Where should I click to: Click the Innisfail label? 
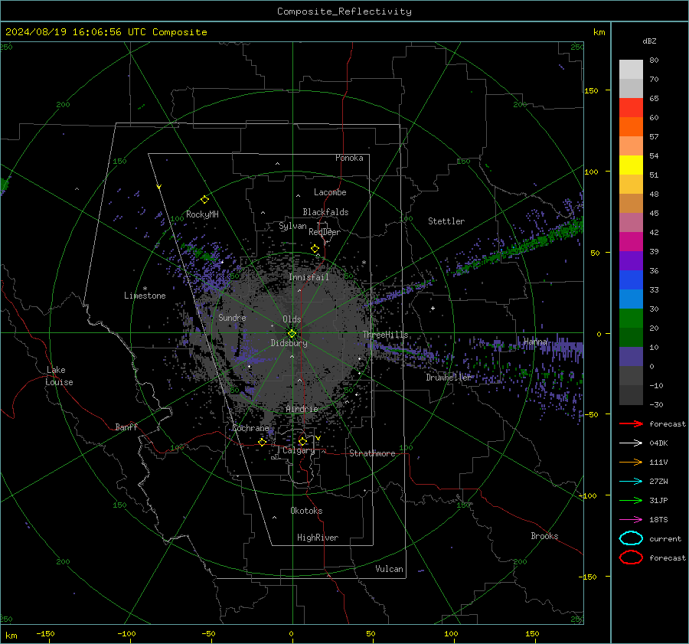pyautogui.click(x=309, y=277)
